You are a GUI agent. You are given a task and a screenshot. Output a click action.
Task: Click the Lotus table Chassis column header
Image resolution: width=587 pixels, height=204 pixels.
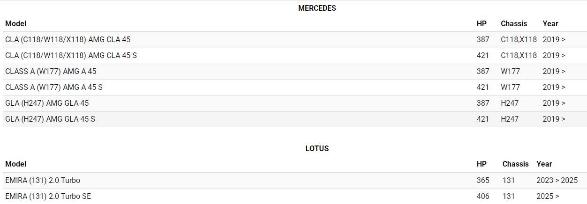[515, 164]
